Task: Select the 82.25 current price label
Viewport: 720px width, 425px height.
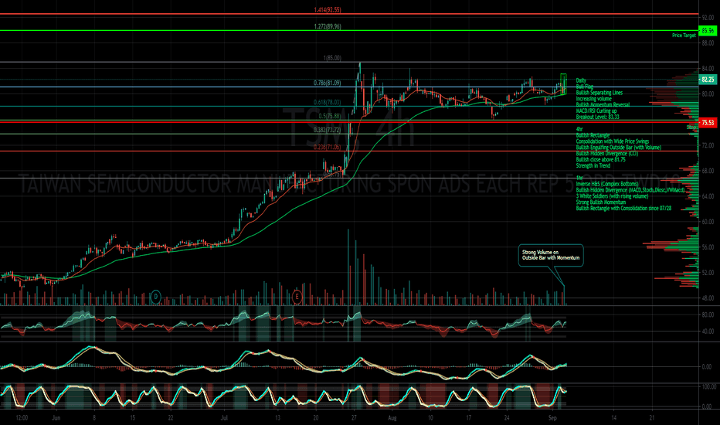Action: click(708, 80)
